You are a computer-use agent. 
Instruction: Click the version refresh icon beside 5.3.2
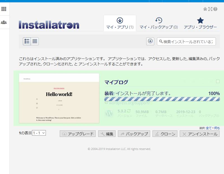(x=129, y=111)
